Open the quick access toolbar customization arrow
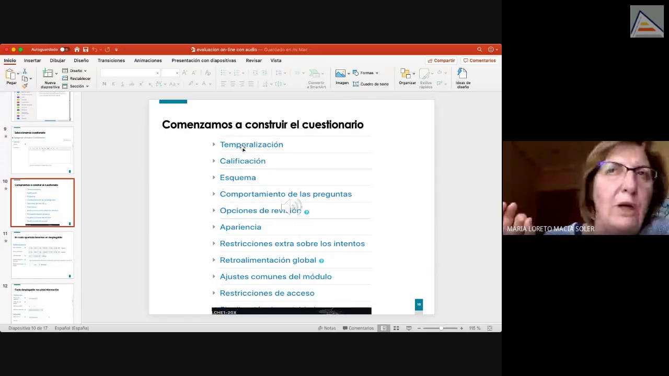This screenshot has width=669, height=376. (116, 50)
